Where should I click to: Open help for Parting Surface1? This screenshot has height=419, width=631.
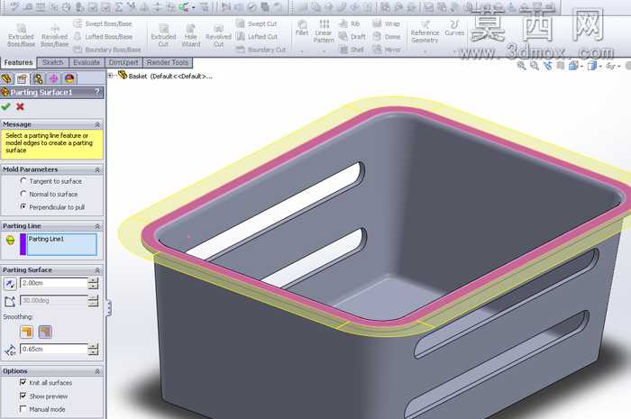[x=97, y=92]
